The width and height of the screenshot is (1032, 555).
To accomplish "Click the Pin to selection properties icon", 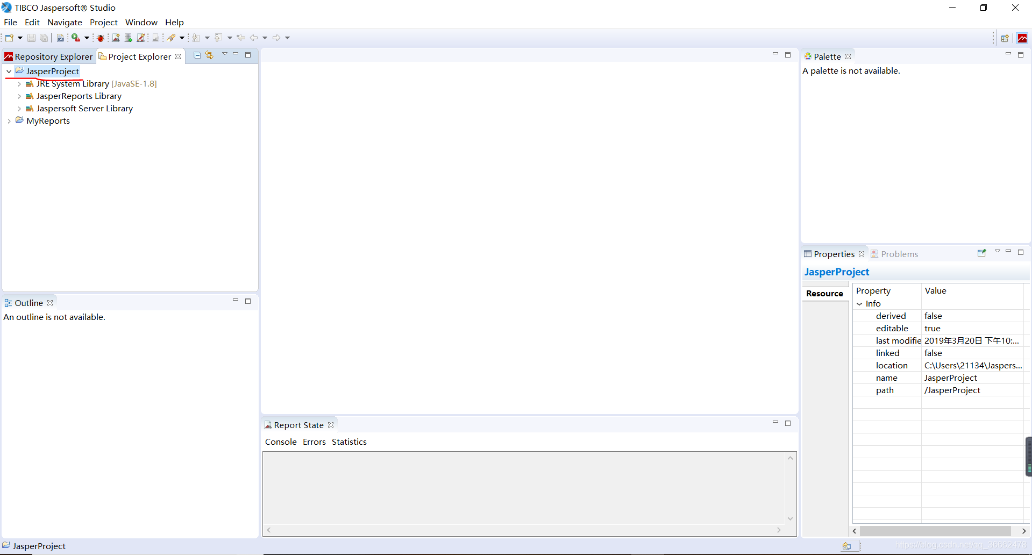I will tap(981, 253).
